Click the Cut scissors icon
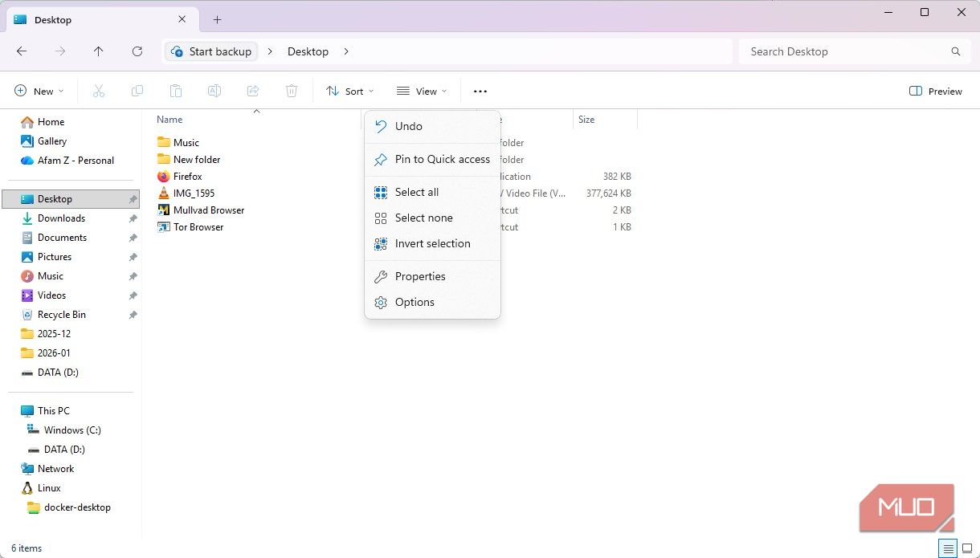 (x=99, y=92)
